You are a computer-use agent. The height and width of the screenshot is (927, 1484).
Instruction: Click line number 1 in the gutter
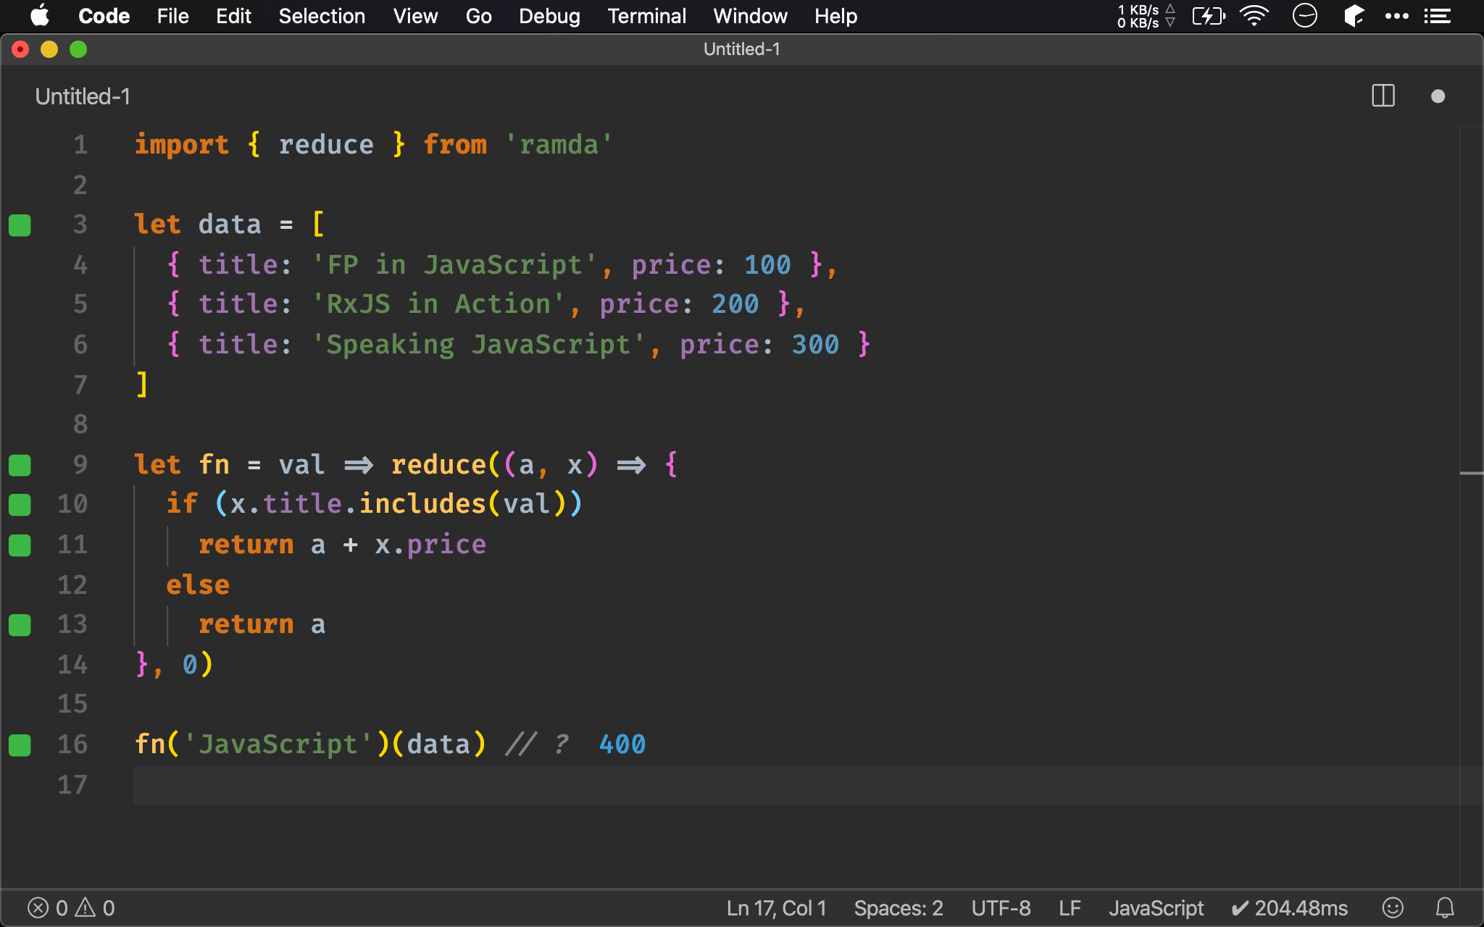pyautogui.click(x=80, y=145)
